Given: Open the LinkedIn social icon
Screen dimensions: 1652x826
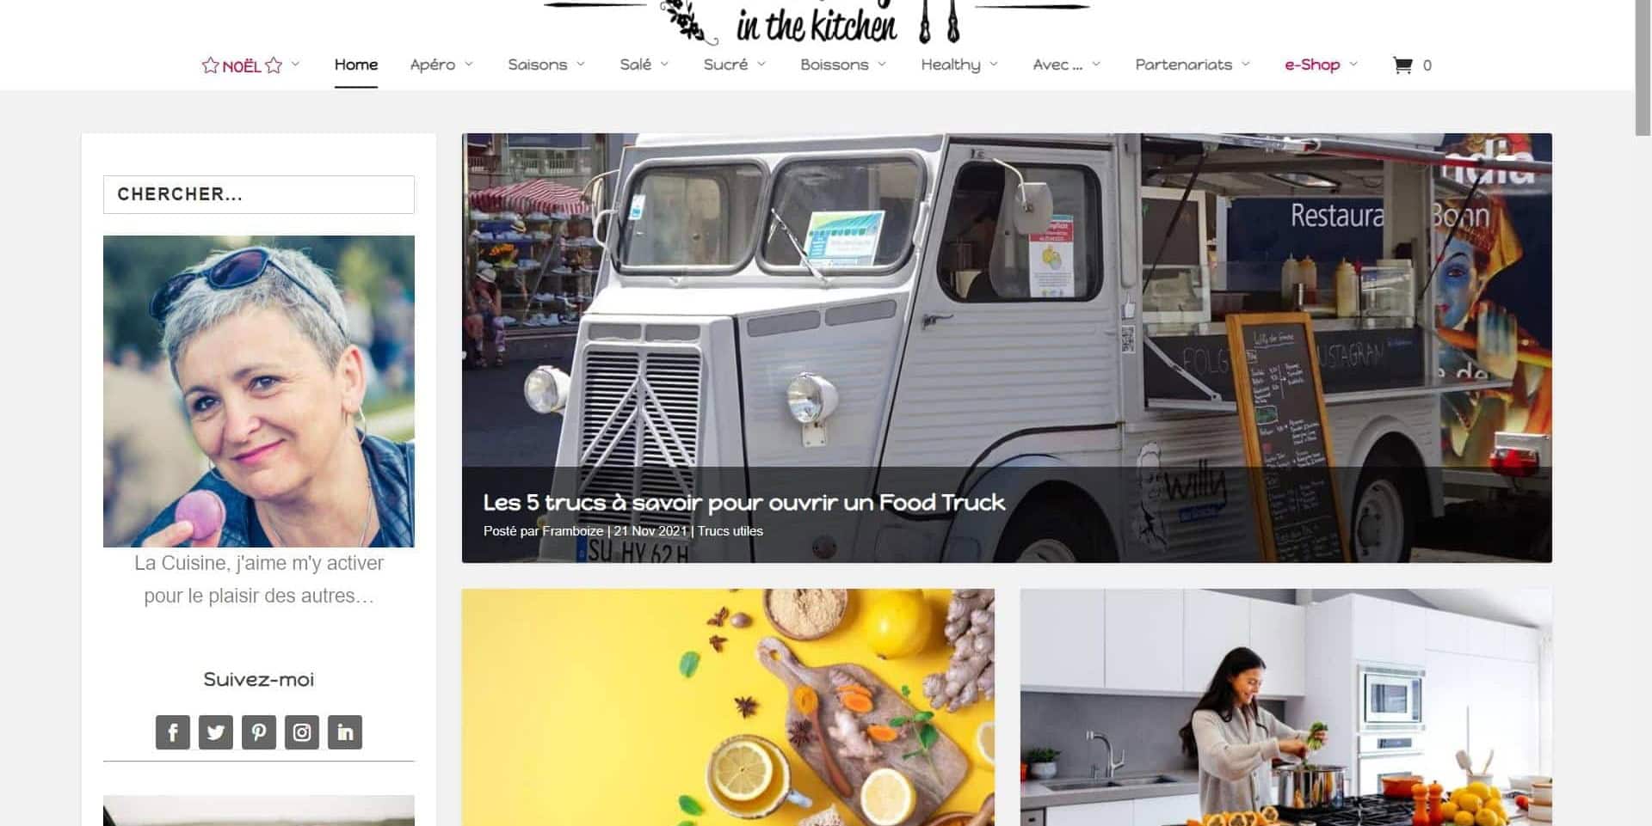Looking at the screenshot, I should [x=344, y=732].
